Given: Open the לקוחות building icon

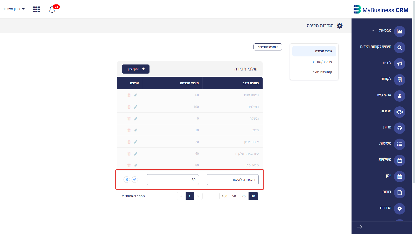Looking at the screenshot, I should [400, 80].
